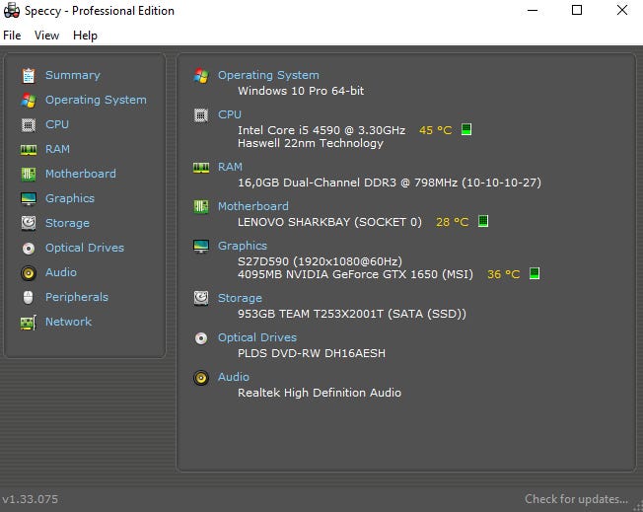Click the Audio speaker icon in sidebar

pyautogui.click(x=28, y=272)
